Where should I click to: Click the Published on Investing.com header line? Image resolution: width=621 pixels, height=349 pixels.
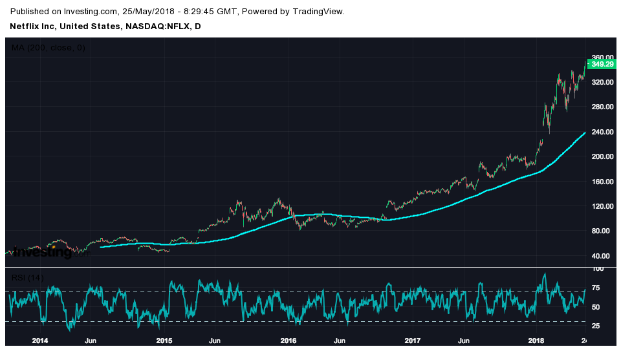point(177,12)
